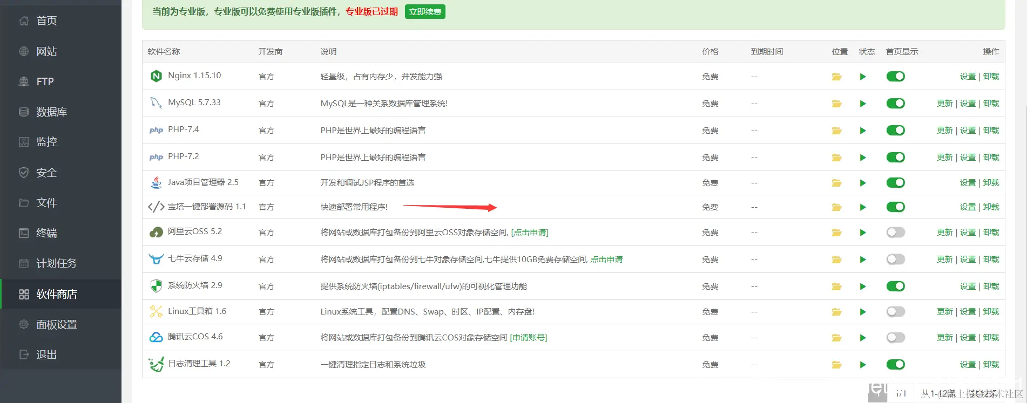Click 设置 for 宝塔一键部署源码 1.1
The height and width of the screenshot is (403, 1027).
(968, 207)
